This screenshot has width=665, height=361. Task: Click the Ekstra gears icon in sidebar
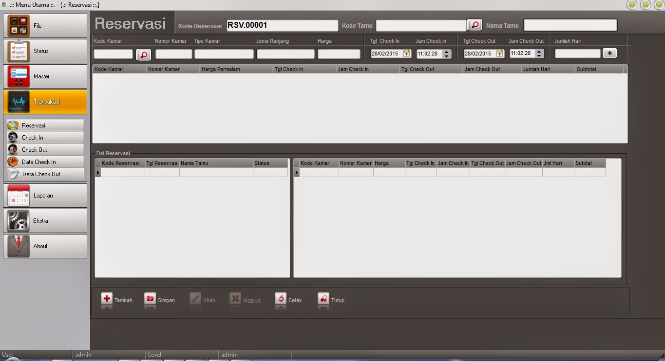coord(18,221)
